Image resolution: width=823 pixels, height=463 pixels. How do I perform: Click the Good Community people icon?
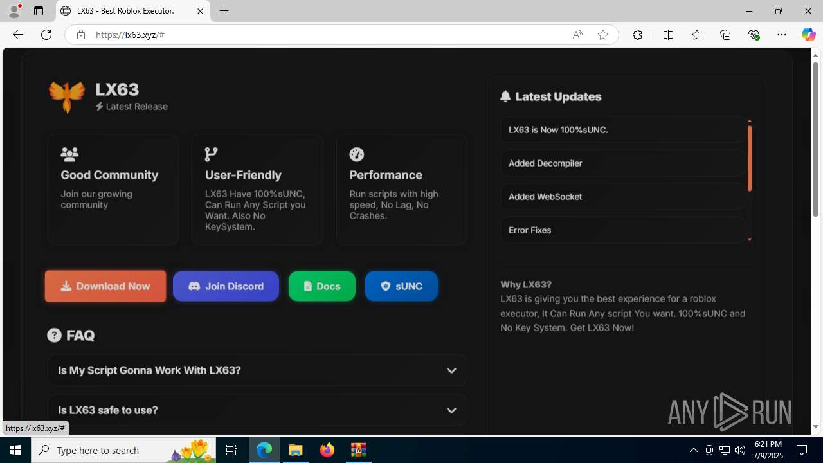(x=69, y=154)
